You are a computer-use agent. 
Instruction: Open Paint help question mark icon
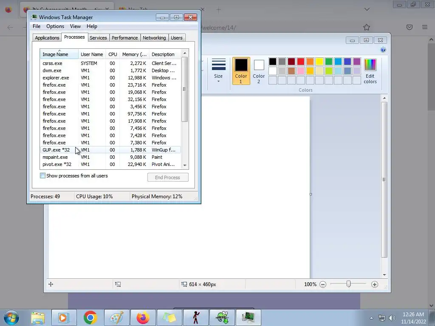point(383,50)
